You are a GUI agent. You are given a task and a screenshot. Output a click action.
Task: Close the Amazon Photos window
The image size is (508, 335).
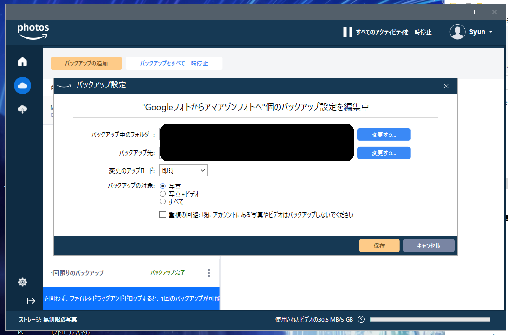[x=494, y=12]
